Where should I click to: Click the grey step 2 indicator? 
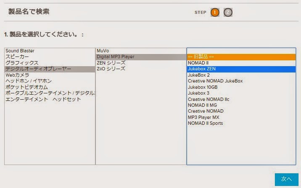228,13
